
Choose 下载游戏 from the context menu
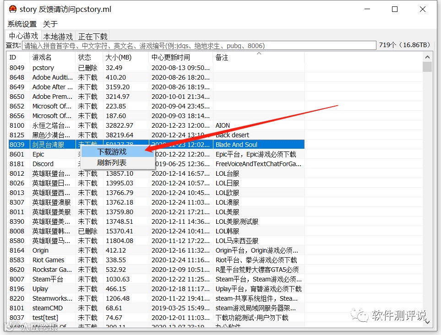118,152
